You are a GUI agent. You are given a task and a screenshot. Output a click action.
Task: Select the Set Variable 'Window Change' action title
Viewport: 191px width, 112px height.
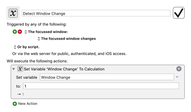pyautogui.click(x=64, y=69)
